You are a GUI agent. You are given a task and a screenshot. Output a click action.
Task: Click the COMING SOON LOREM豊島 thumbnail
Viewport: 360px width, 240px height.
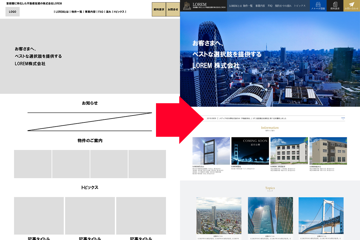(x=250, y=151)
